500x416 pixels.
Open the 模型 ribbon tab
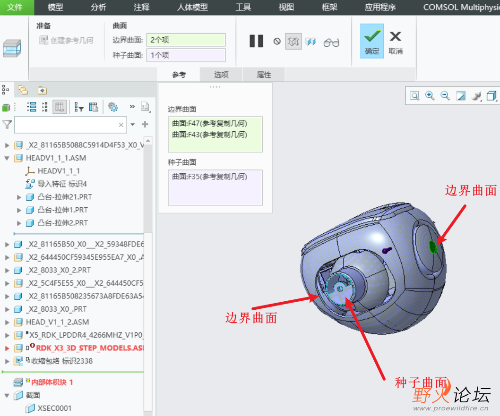click(55, 7)
